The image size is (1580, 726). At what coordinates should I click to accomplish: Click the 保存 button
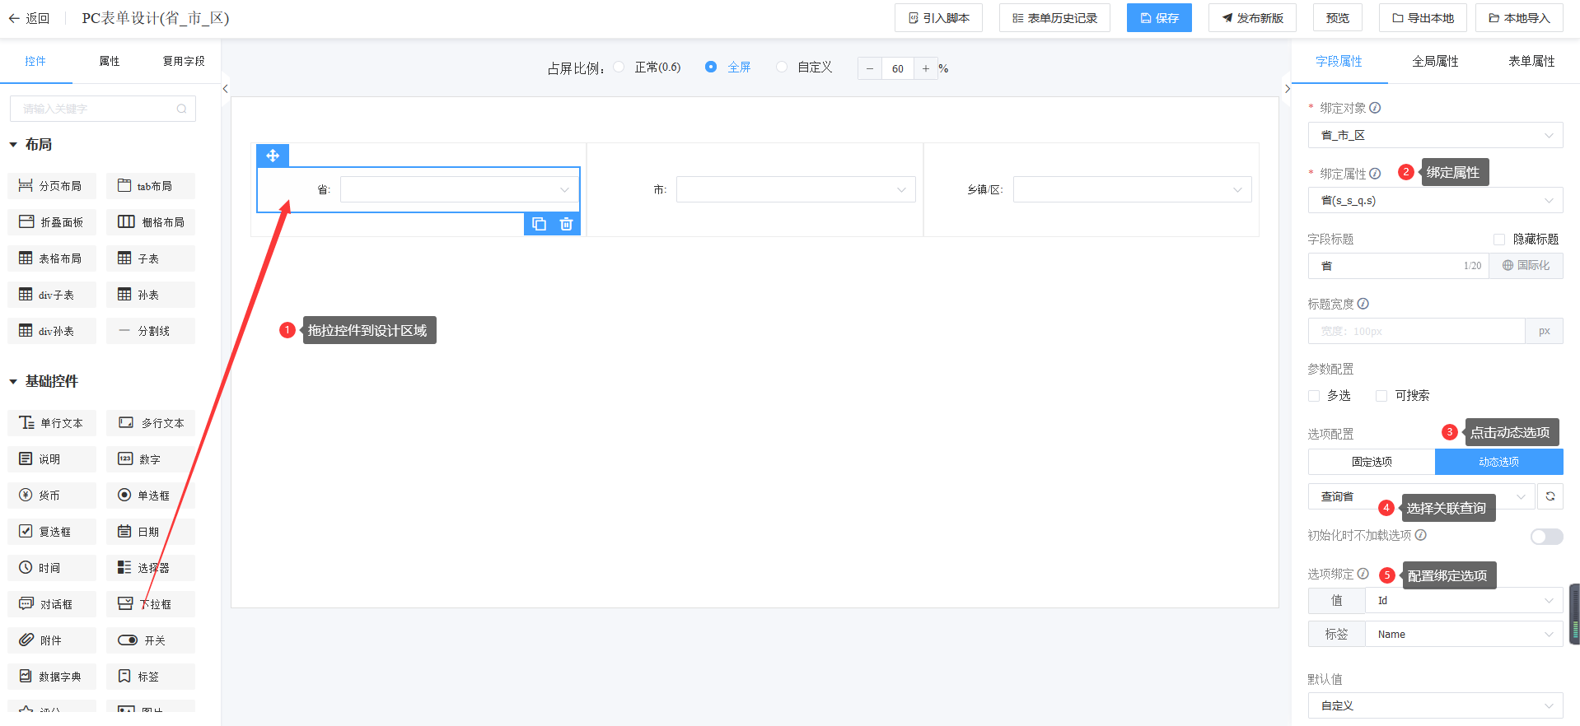[x=1159, y=18]
